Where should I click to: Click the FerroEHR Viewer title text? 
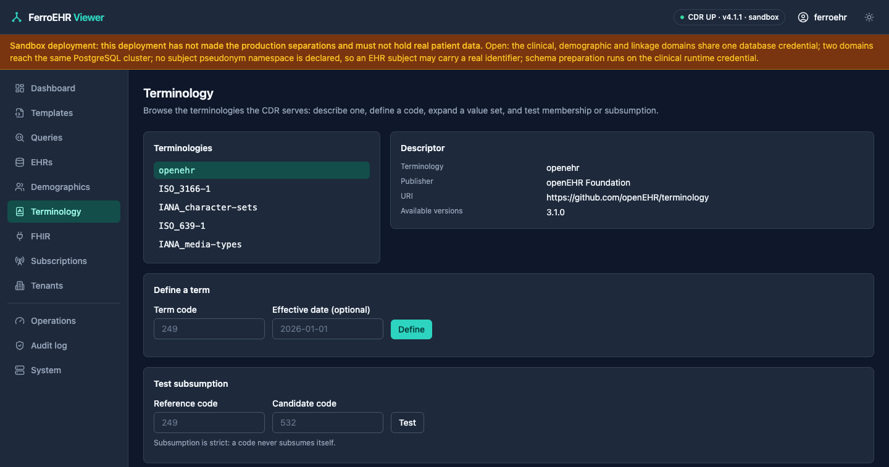pos(67,17)
